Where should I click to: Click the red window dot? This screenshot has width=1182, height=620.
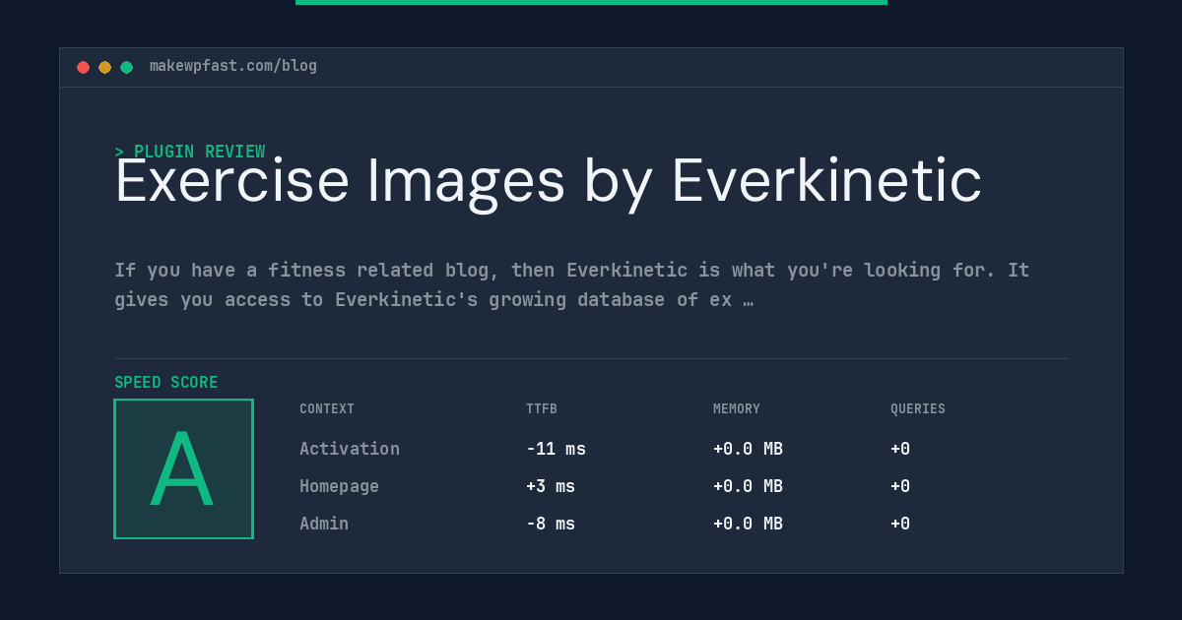pyautogui.click(x=83, y=67)
